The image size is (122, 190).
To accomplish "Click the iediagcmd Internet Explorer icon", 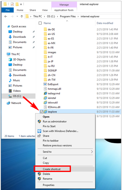I will coord(45,93).
